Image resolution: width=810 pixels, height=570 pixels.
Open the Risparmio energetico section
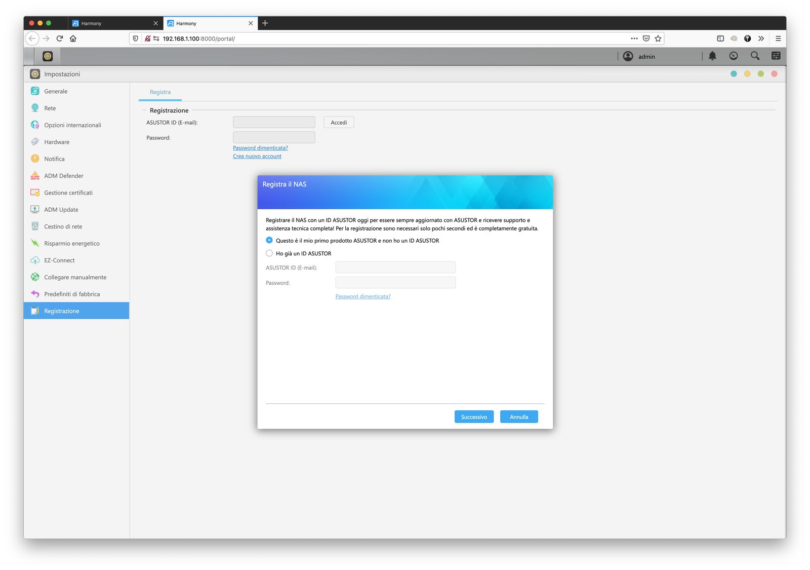(76, 243)
